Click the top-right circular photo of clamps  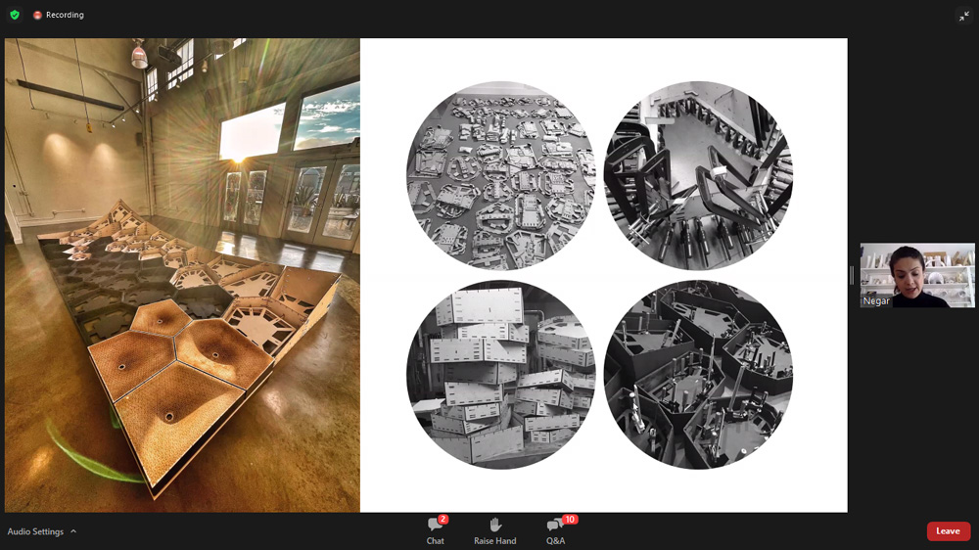coord(698,175)
